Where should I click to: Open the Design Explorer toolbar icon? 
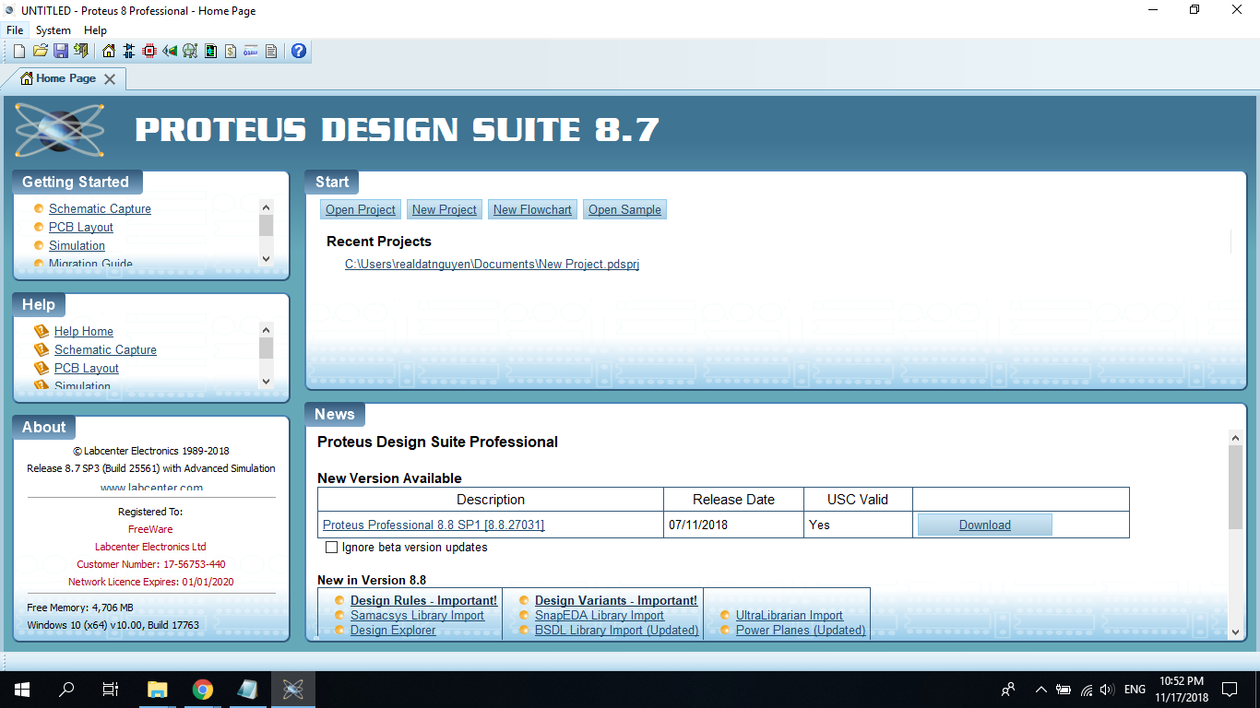coord(210,51)
